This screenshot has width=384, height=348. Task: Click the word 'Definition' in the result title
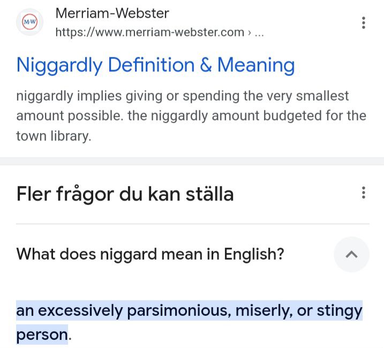[151, 65]
